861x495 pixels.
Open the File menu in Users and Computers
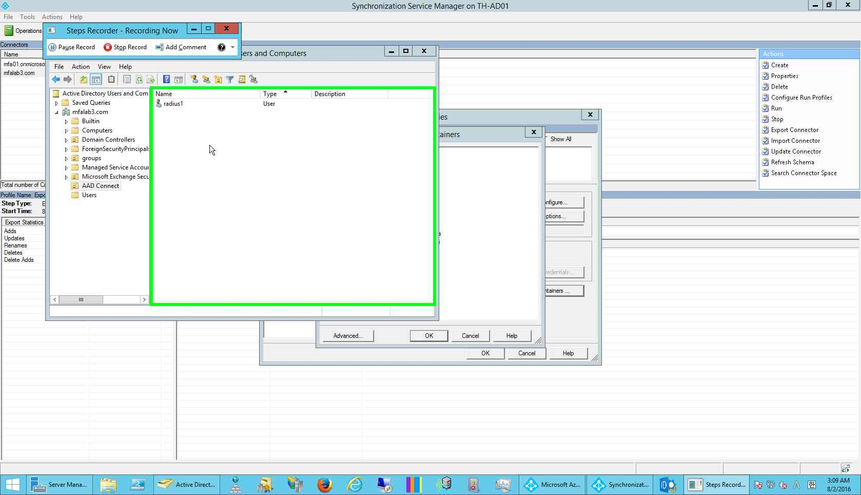pyautogui.click(x=59, y=67)
